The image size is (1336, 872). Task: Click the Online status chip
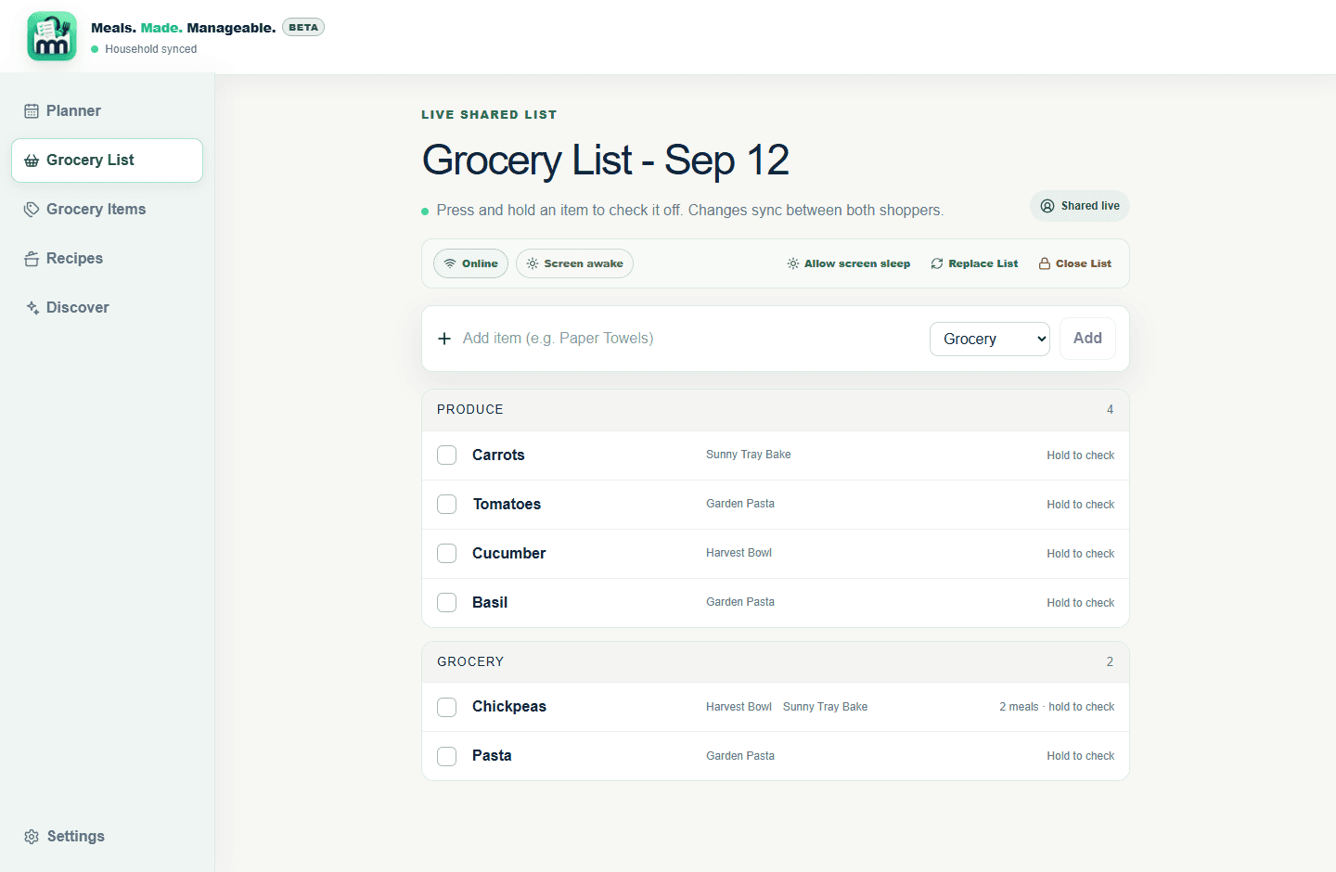(x=470, y=263)
